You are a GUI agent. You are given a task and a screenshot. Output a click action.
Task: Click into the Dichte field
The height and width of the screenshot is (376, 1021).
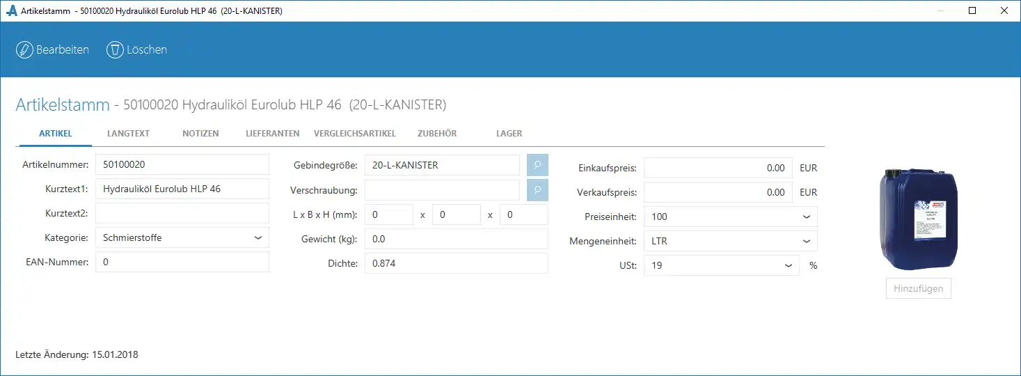[x=457, y=263]
